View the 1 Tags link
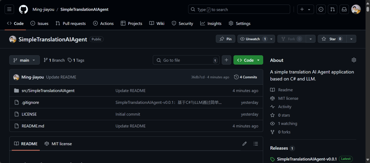This screenshot has width=370, height=163. (76, 60)
